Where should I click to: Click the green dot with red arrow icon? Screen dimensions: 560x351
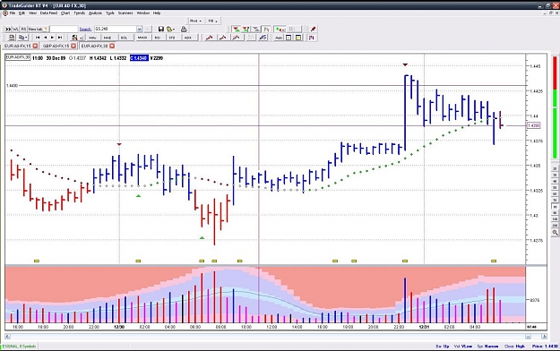280,29
